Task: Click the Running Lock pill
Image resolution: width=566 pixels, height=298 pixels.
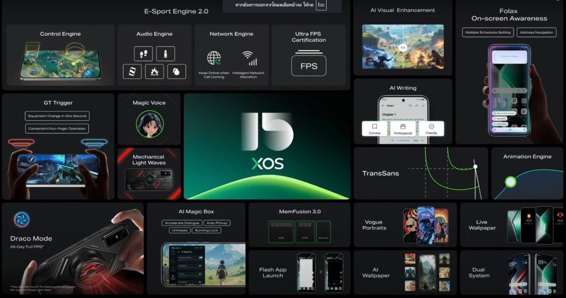Action: pyautogui.click(x=207, y=231)
